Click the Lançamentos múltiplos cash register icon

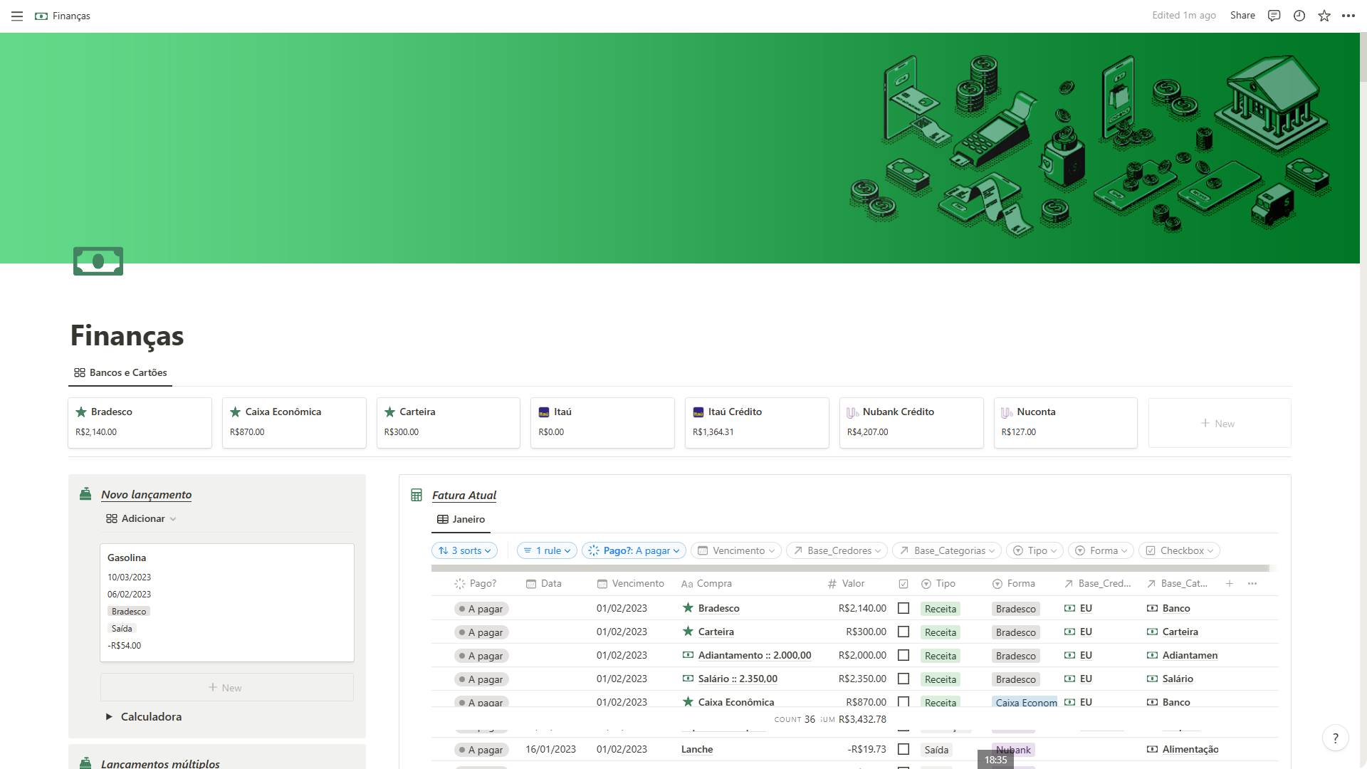pyautogui.click(x=85, y=763)
